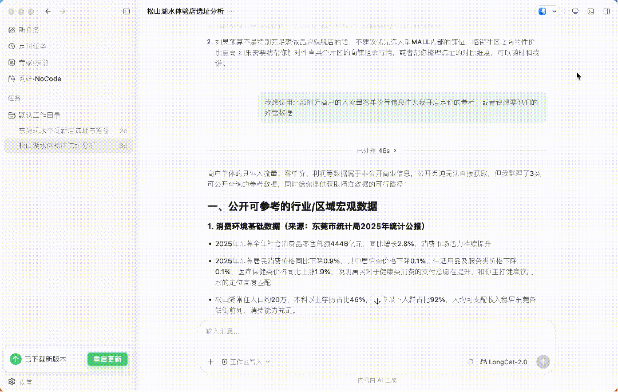
Task: Open the more options dots beside title
Action: pyautogui.click(x=231, y=11)
